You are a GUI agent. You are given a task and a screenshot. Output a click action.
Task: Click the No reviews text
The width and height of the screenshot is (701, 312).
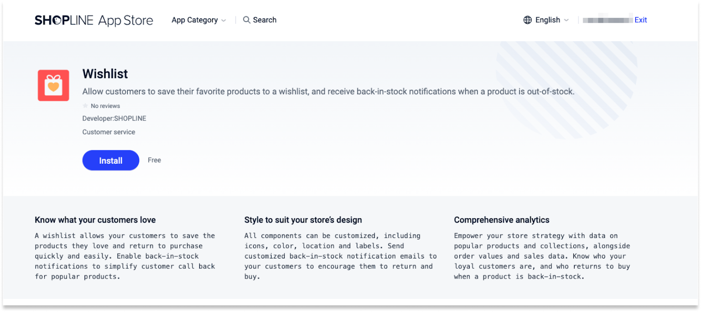105,106
